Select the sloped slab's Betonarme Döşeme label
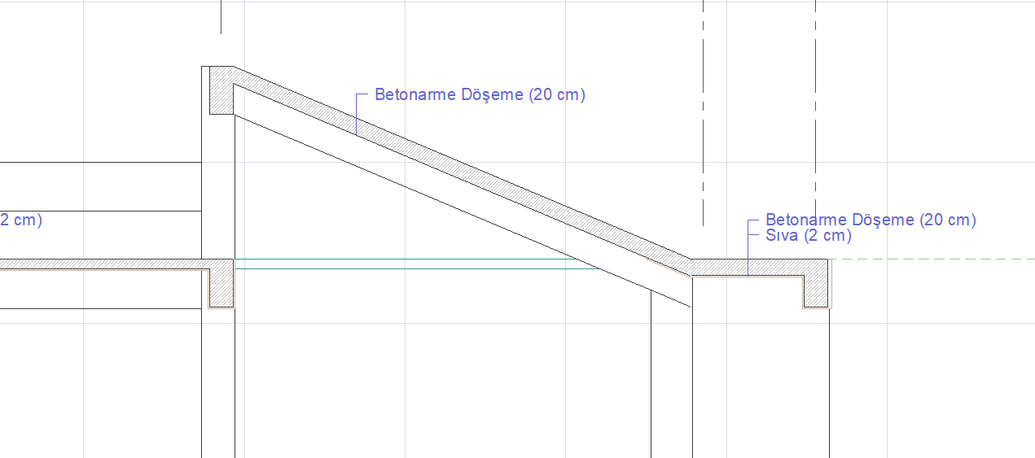 tap(480, 95)
